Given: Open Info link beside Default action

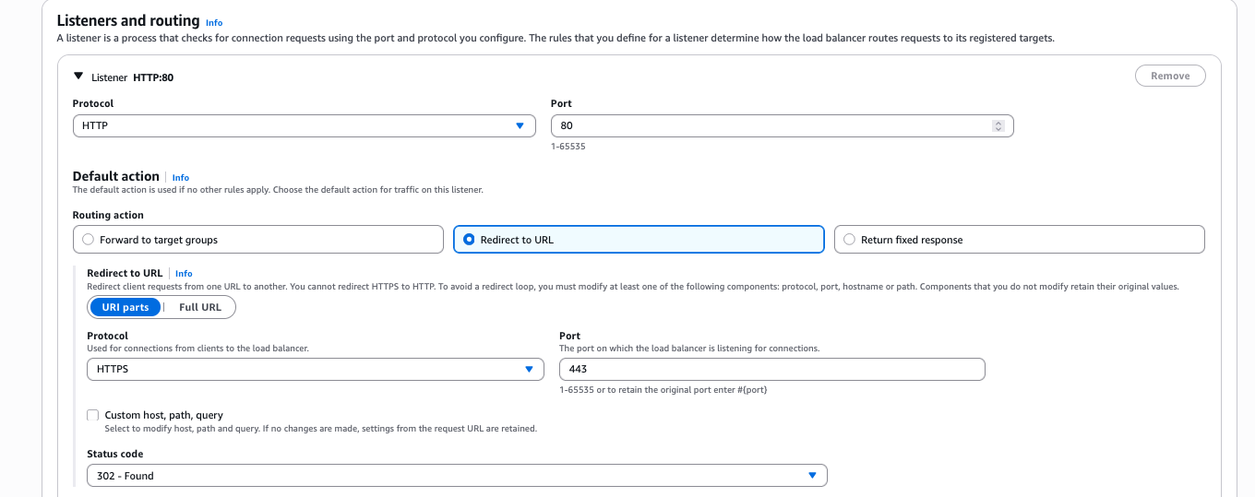Looking at the screenshot, I should point(181,177).
